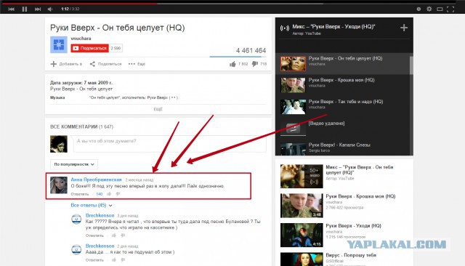Seek along the red video progress bar
This screenshot has width=465, height=266.
tap(79, 4)
